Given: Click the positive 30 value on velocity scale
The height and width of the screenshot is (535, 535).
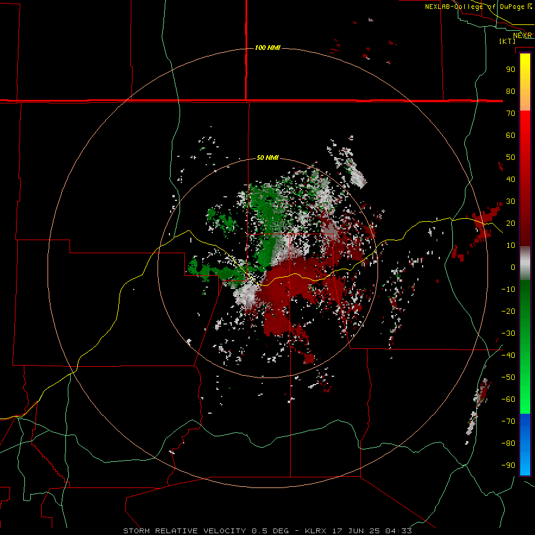Looking at the screenshot, I should 511,202.
